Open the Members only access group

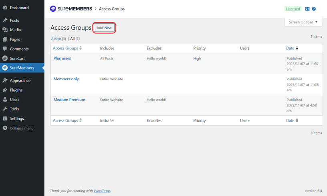(x=66, y=79)
